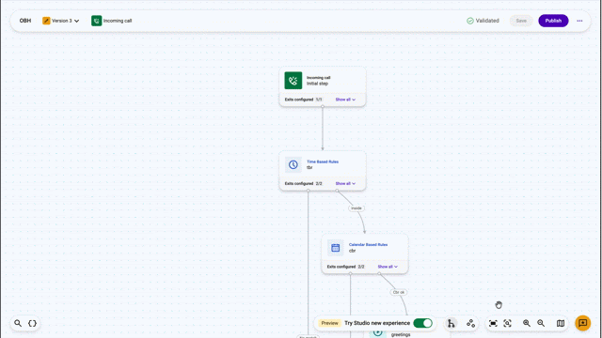Click the 'tbr' node name
Screen dimensions: 602x338
309,167
